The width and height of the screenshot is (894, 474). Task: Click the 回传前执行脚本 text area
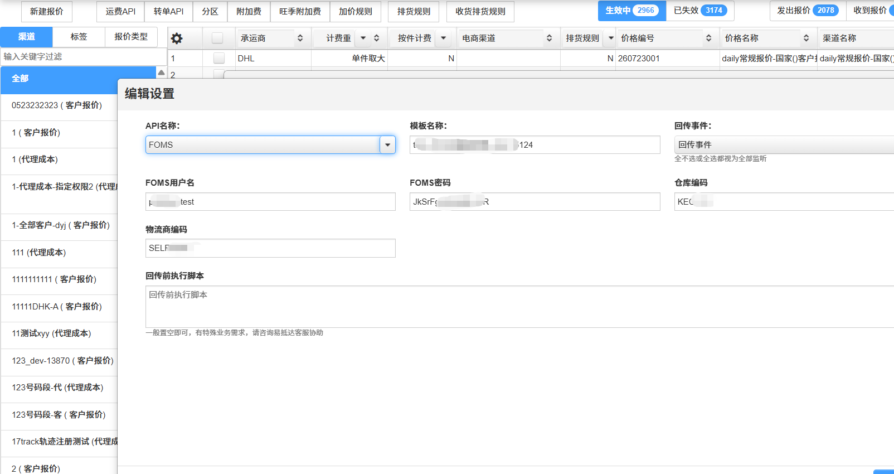(x=519, y=307)
